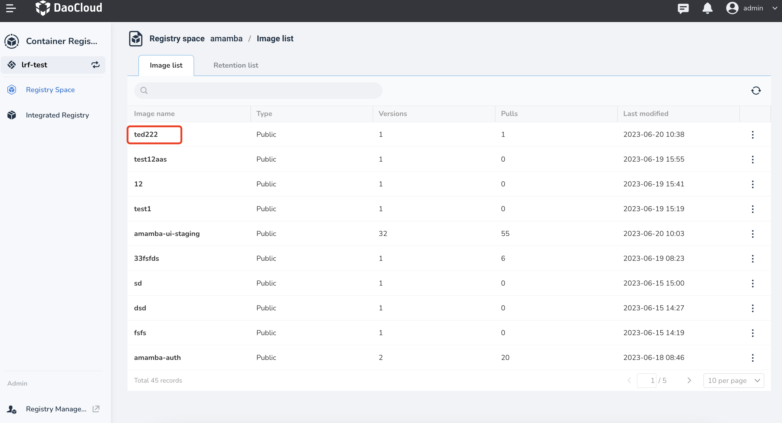Click the Pulls column header
Viewport: 782px width, 423px height.
click(x=509, y=114)
